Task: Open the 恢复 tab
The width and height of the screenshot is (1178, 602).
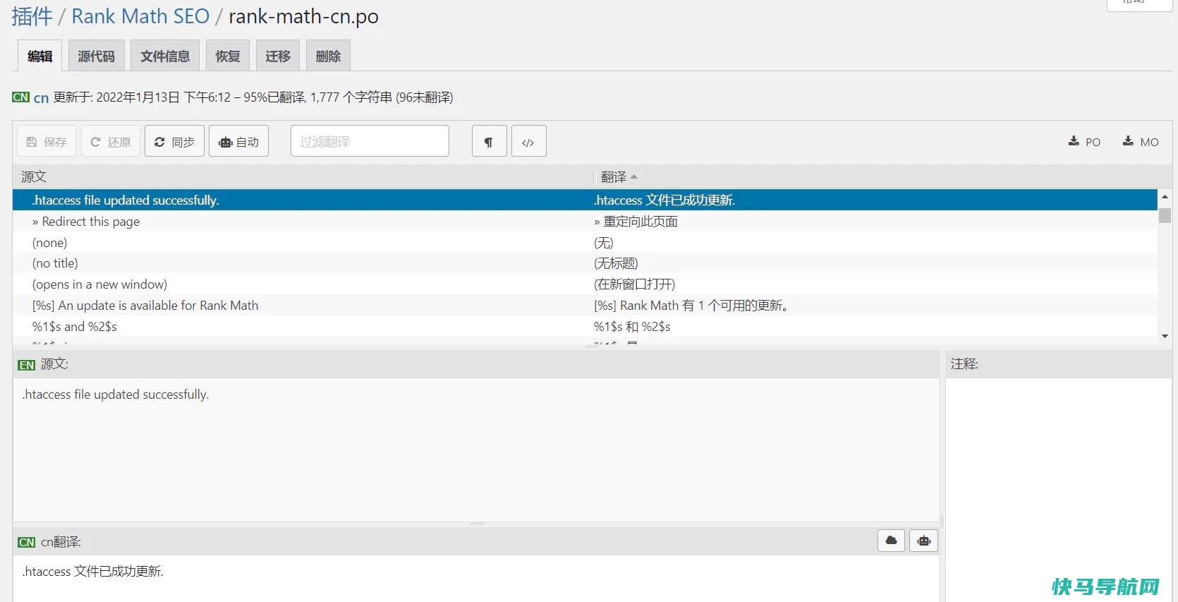Action: [228, 56]
